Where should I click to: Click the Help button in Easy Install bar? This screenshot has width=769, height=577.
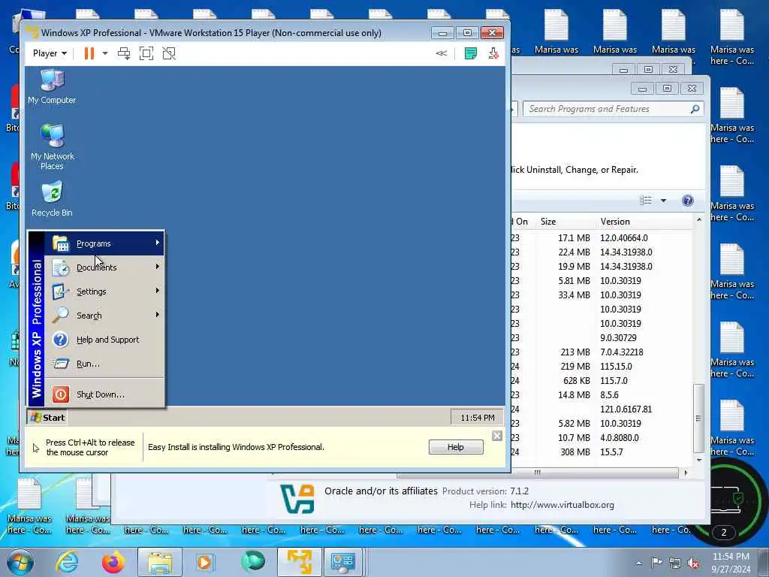(456, 447)
